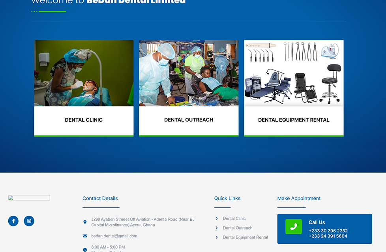
Task: Click the map pin location icon
Action: 85,222
